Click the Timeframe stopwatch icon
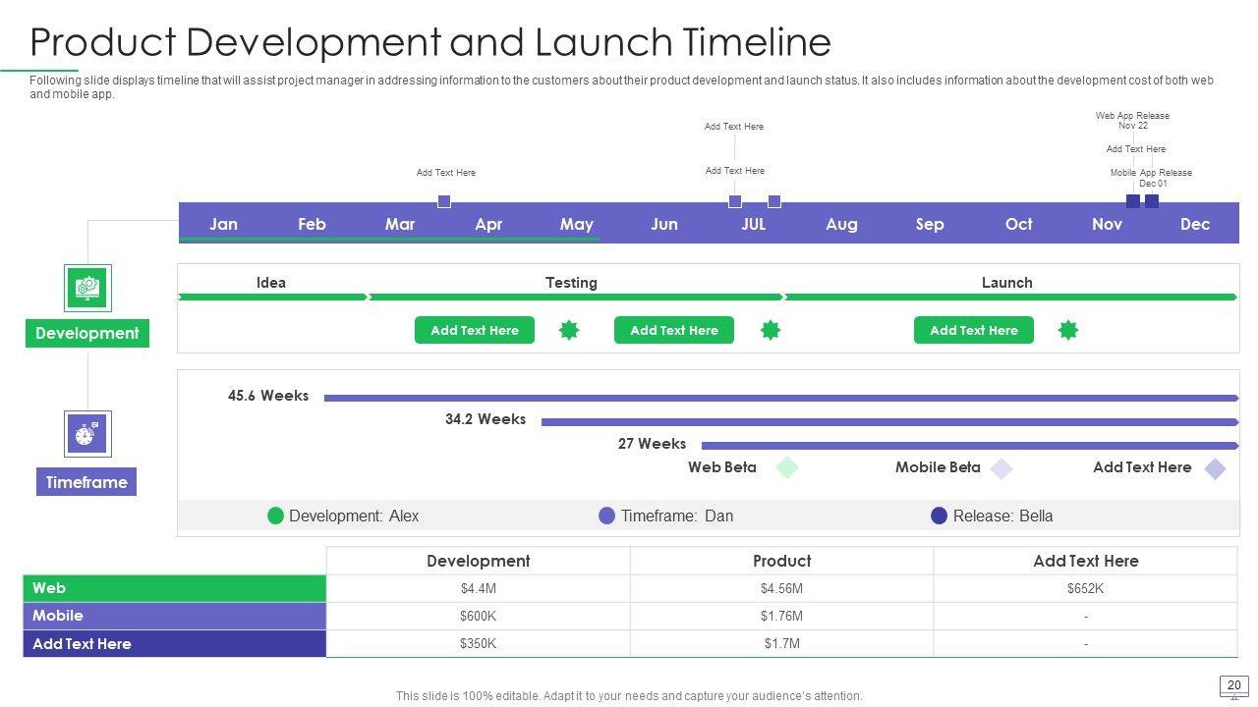The width and height of the screenshot is (1258, 707). 87,434
